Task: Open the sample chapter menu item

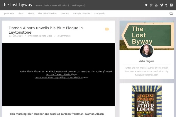Action: [82, 13]
